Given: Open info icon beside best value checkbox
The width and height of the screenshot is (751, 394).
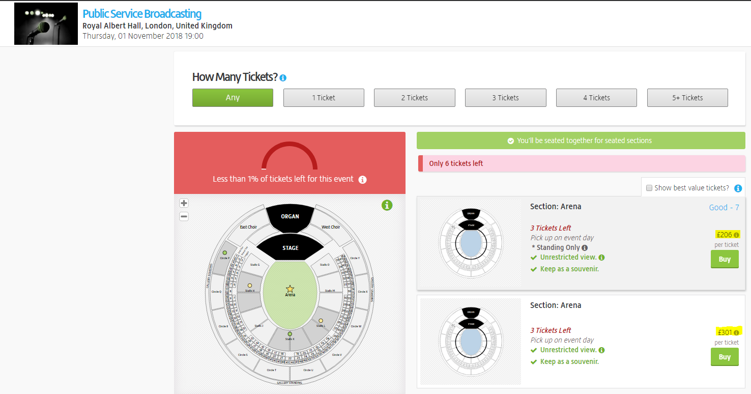Looking at the screenshot, I should point(738,188).
